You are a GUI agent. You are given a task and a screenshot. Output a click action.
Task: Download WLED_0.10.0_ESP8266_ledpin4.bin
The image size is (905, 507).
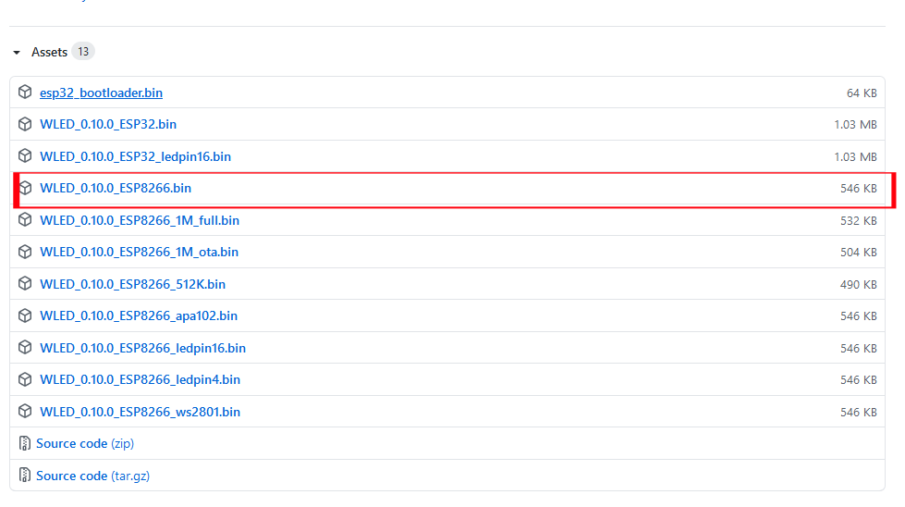(x=140, y=379)
